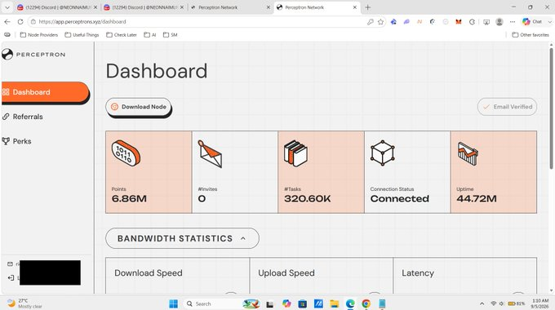Viewport: 555px width, 310px height.
Task: Click the cube Connection Status icon
Action: (382, 153)
